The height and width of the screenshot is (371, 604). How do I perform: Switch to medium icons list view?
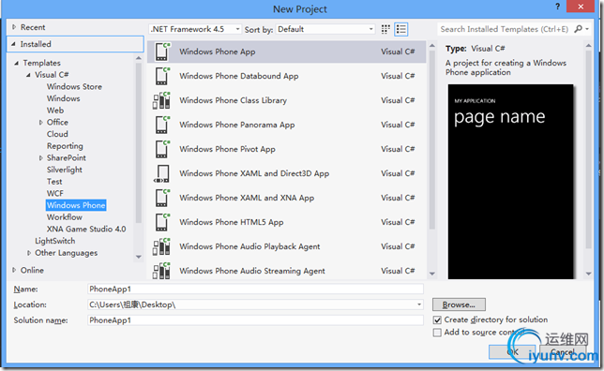(401, 29)
